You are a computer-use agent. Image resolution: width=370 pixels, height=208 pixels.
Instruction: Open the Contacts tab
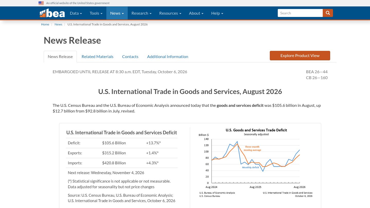(130, 56)
